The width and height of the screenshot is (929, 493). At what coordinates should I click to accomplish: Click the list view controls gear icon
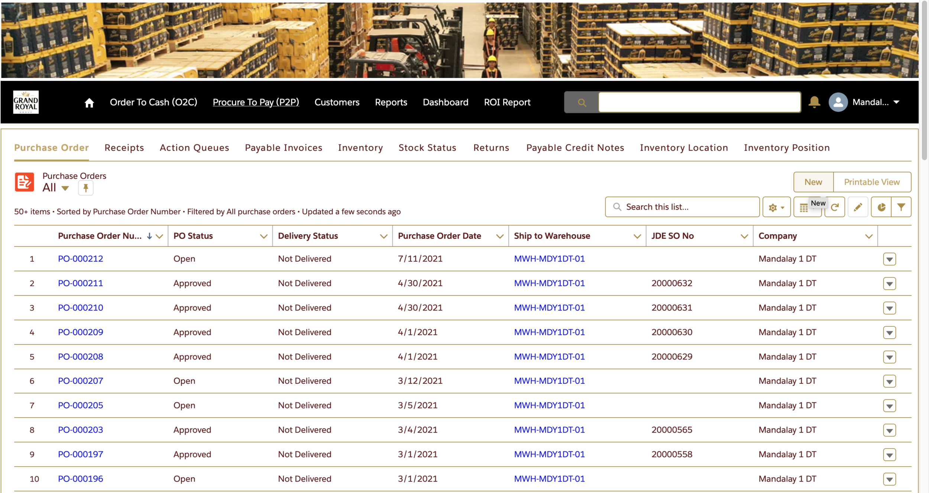(x=776, y=208)
